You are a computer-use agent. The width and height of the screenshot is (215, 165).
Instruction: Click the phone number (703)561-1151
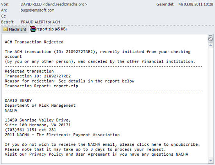coord(21,130)
